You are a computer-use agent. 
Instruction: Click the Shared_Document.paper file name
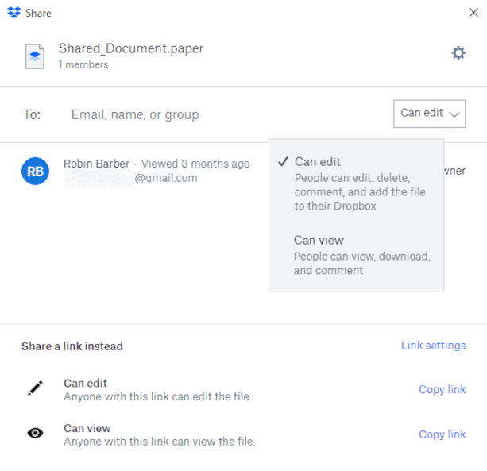131,48
